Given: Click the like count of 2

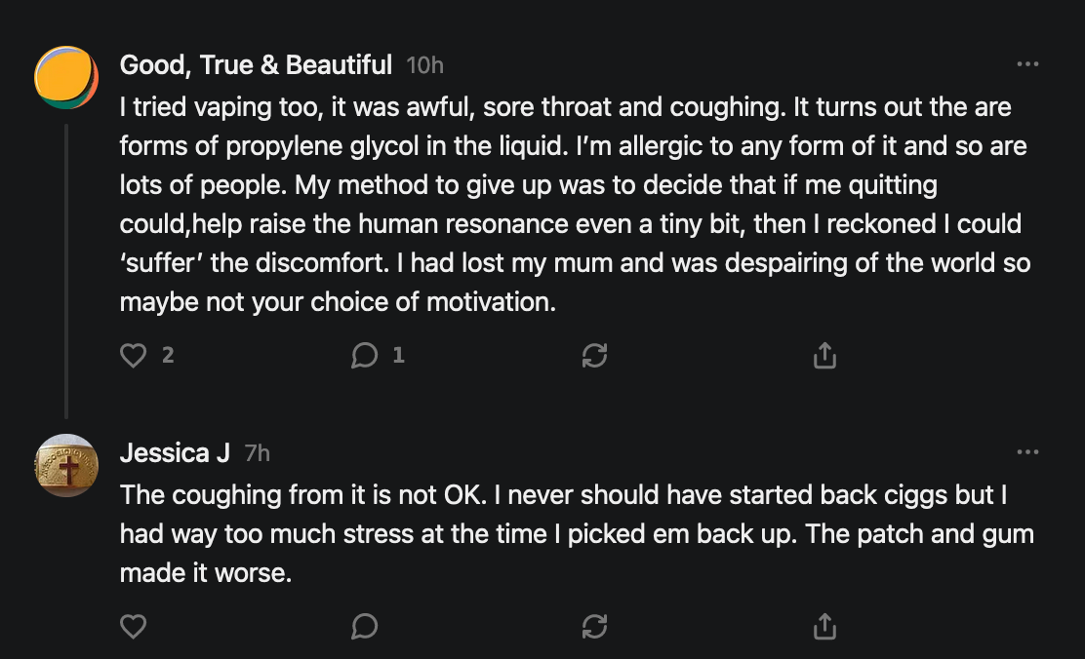Looking at the screenshot, I should click(168, 357).
